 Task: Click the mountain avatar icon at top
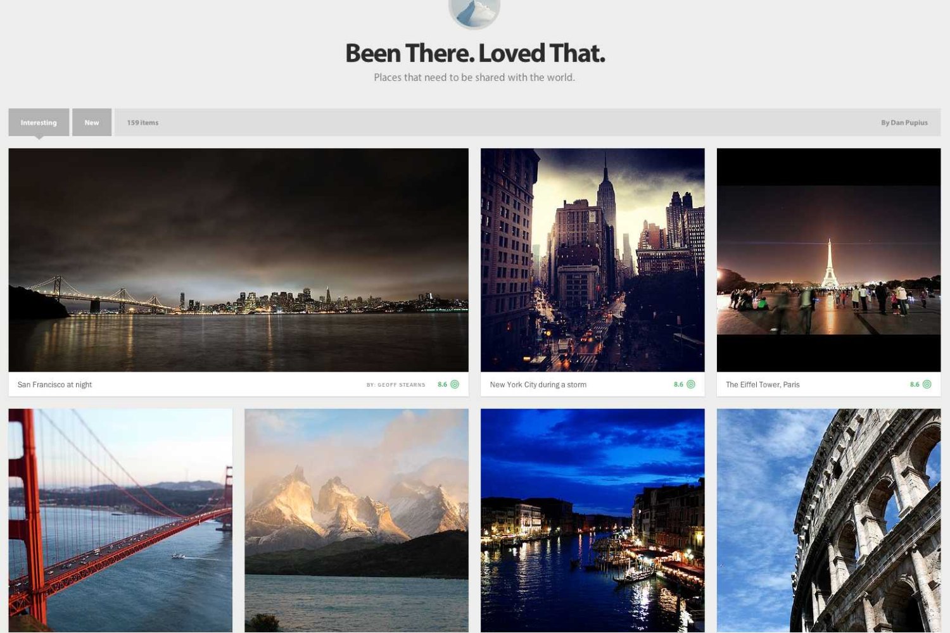(x=474, y=11)
